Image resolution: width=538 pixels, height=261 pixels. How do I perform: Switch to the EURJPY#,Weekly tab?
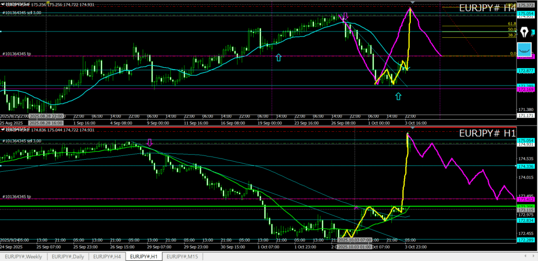[x=24, y=256]
